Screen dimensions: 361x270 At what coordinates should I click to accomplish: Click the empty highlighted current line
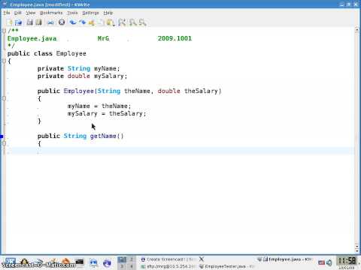(x=180, y=151)
